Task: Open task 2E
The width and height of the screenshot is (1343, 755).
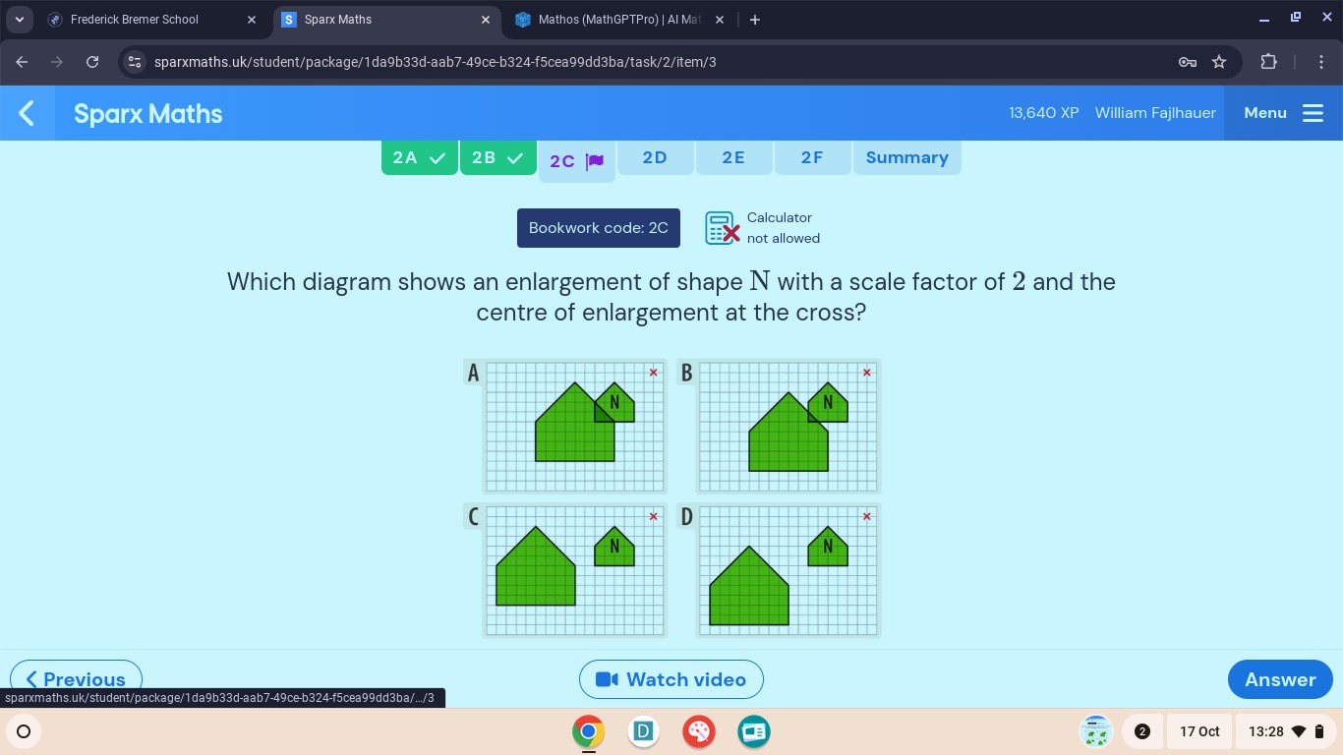Action: click(733, 158)
